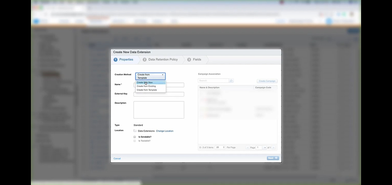Click the Create Campaign button

[267, 81]
